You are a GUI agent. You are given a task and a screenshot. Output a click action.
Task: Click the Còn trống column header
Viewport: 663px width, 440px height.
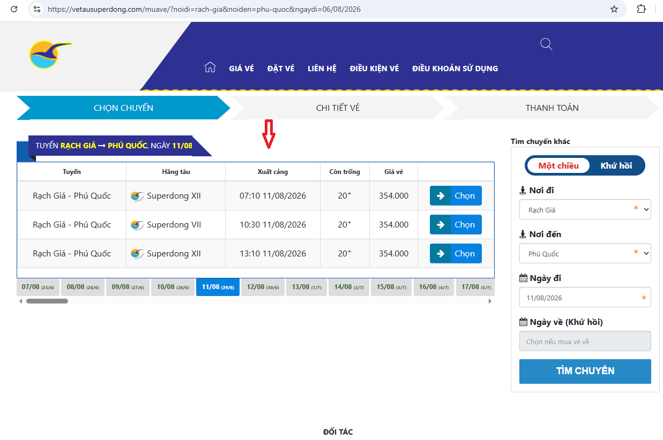click(345, 172)
